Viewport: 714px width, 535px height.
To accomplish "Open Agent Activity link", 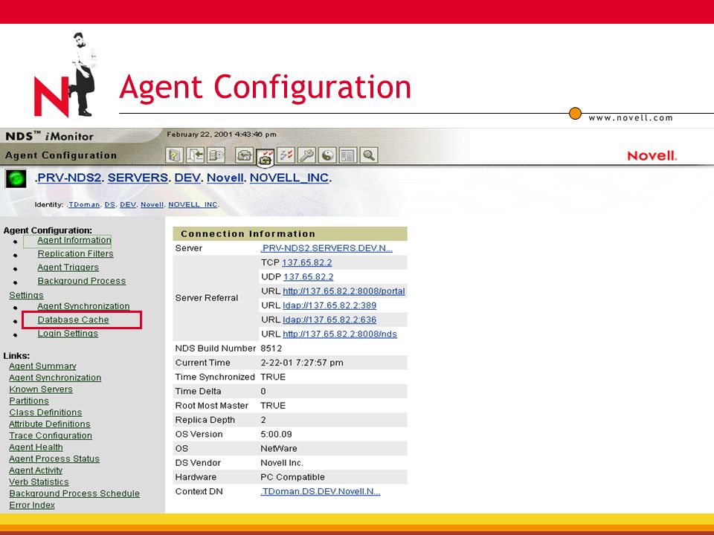I will 36,470.
